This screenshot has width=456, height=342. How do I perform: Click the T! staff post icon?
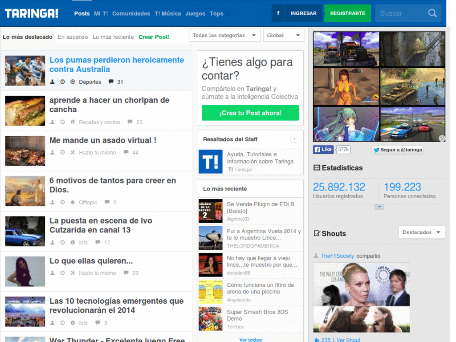210,161
